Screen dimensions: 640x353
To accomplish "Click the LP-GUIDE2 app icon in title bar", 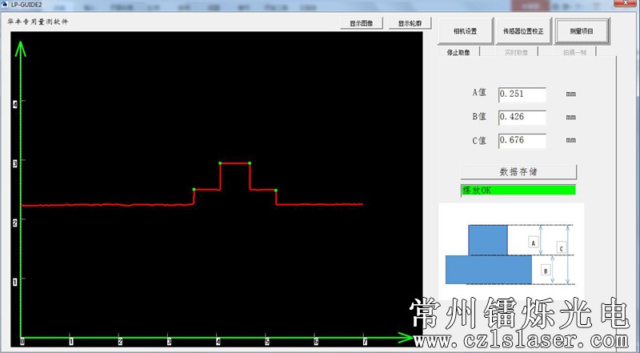I will tap(5, 5).
